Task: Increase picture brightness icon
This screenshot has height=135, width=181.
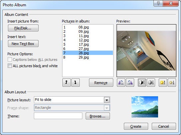Action: click(163, 83)
